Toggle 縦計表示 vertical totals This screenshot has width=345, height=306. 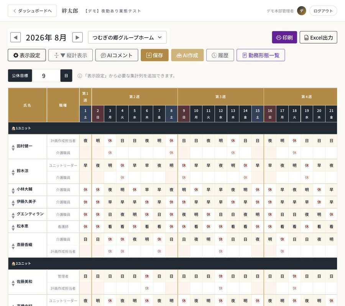point(71,55)
